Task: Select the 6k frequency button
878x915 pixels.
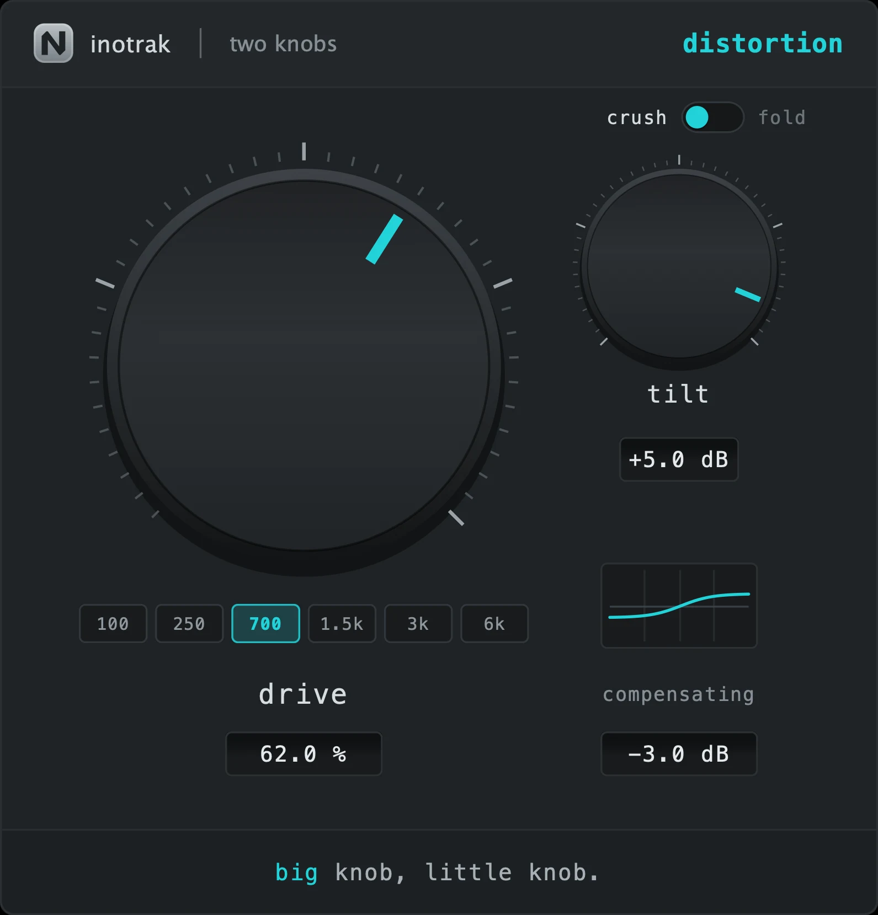Action: pos(494,624)
